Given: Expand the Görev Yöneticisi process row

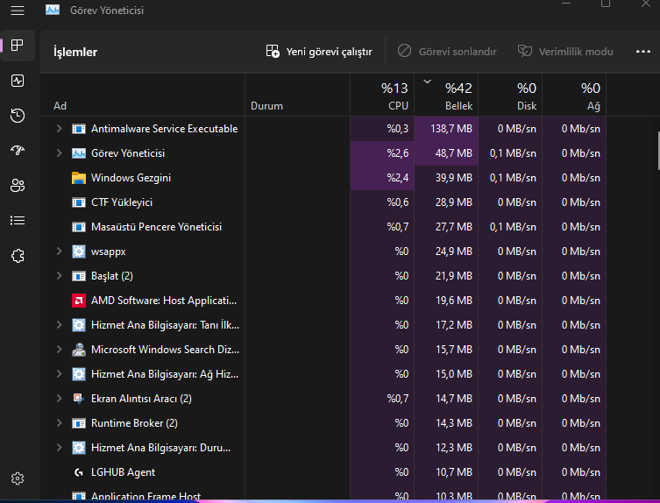Looking at the screenshot, I should tap(59, 152).
